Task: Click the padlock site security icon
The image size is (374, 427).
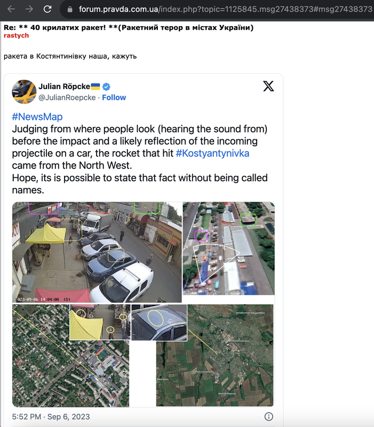Action: point(70,10)
